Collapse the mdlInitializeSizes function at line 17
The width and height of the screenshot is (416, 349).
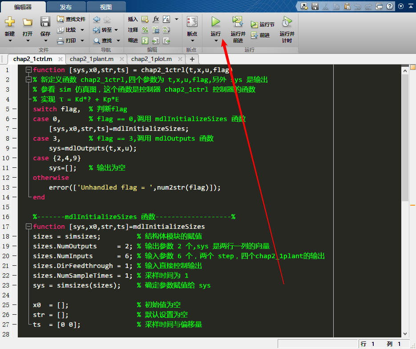coord(28,227)
